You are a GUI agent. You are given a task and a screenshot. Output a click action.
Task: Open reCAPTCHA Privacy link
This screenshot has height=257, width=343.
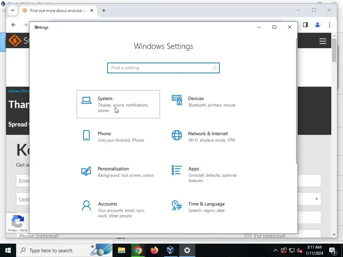(x=12, y=230)
